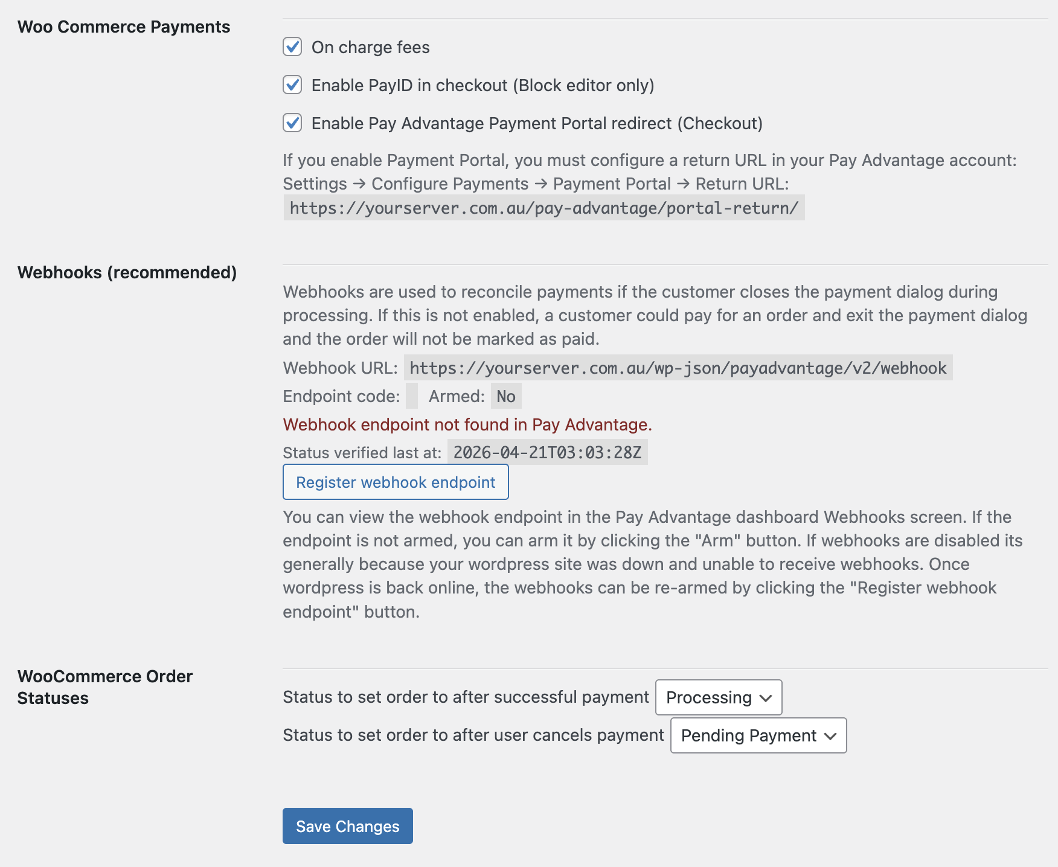Disable "Enable PayID in checkout" option
This screenshot has width=1058, height=867.
(292, 85)
